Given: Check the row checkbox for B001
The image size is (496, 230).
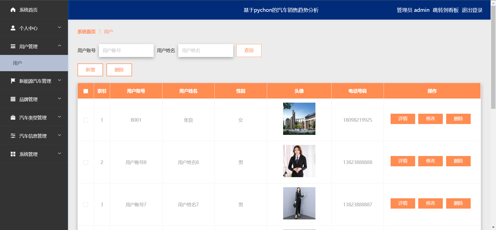Looking at the screenshot, I should (86, 120).
